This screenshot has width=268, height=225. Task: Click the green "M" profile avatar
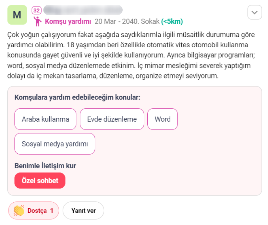click(17, 15)
